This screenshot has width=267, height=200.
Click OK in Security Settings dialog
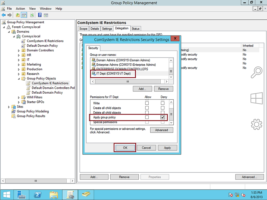click(125, 148)
